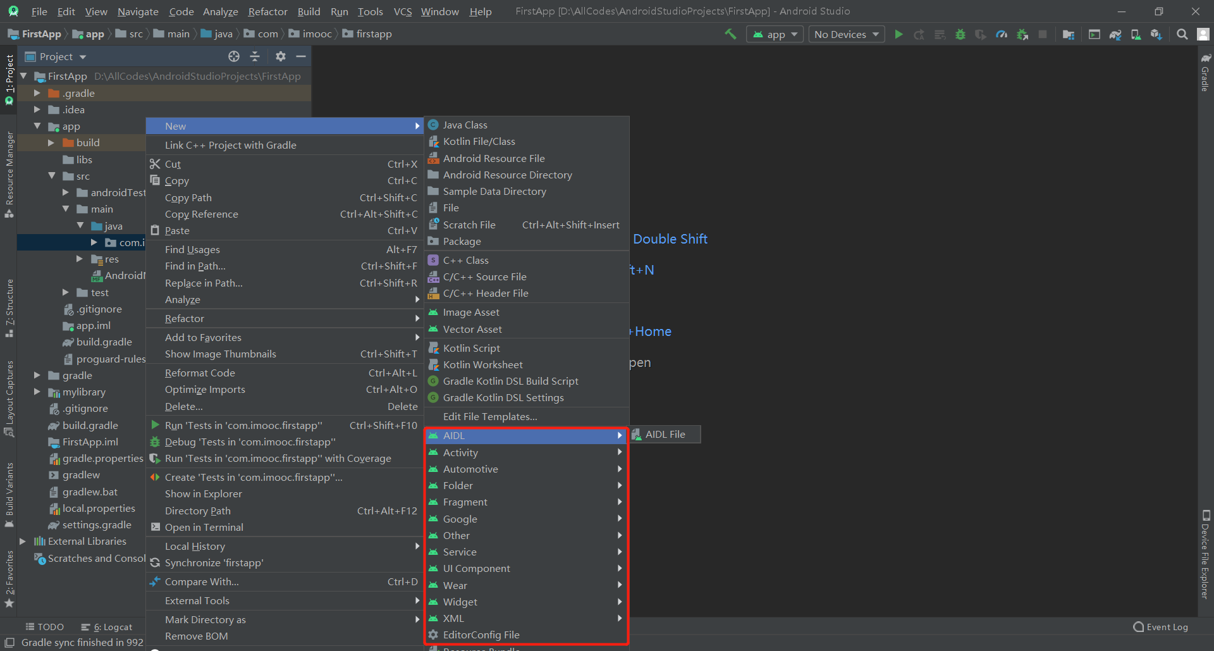Click the Apply Changes and Restart Activity icon
The width and height of the screenshot is (1214, 651).
pos(919,34)
